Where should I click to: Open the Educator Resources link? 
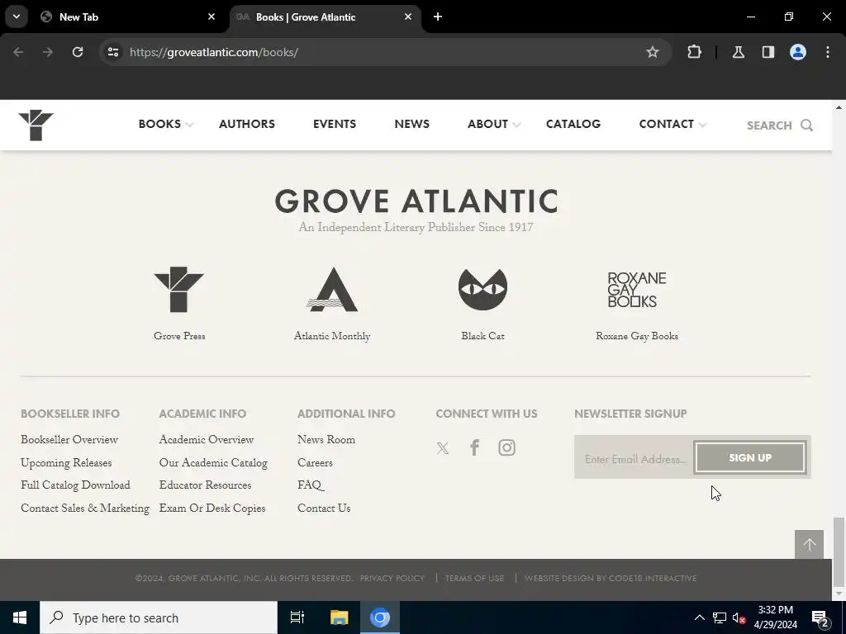[205, 485]
